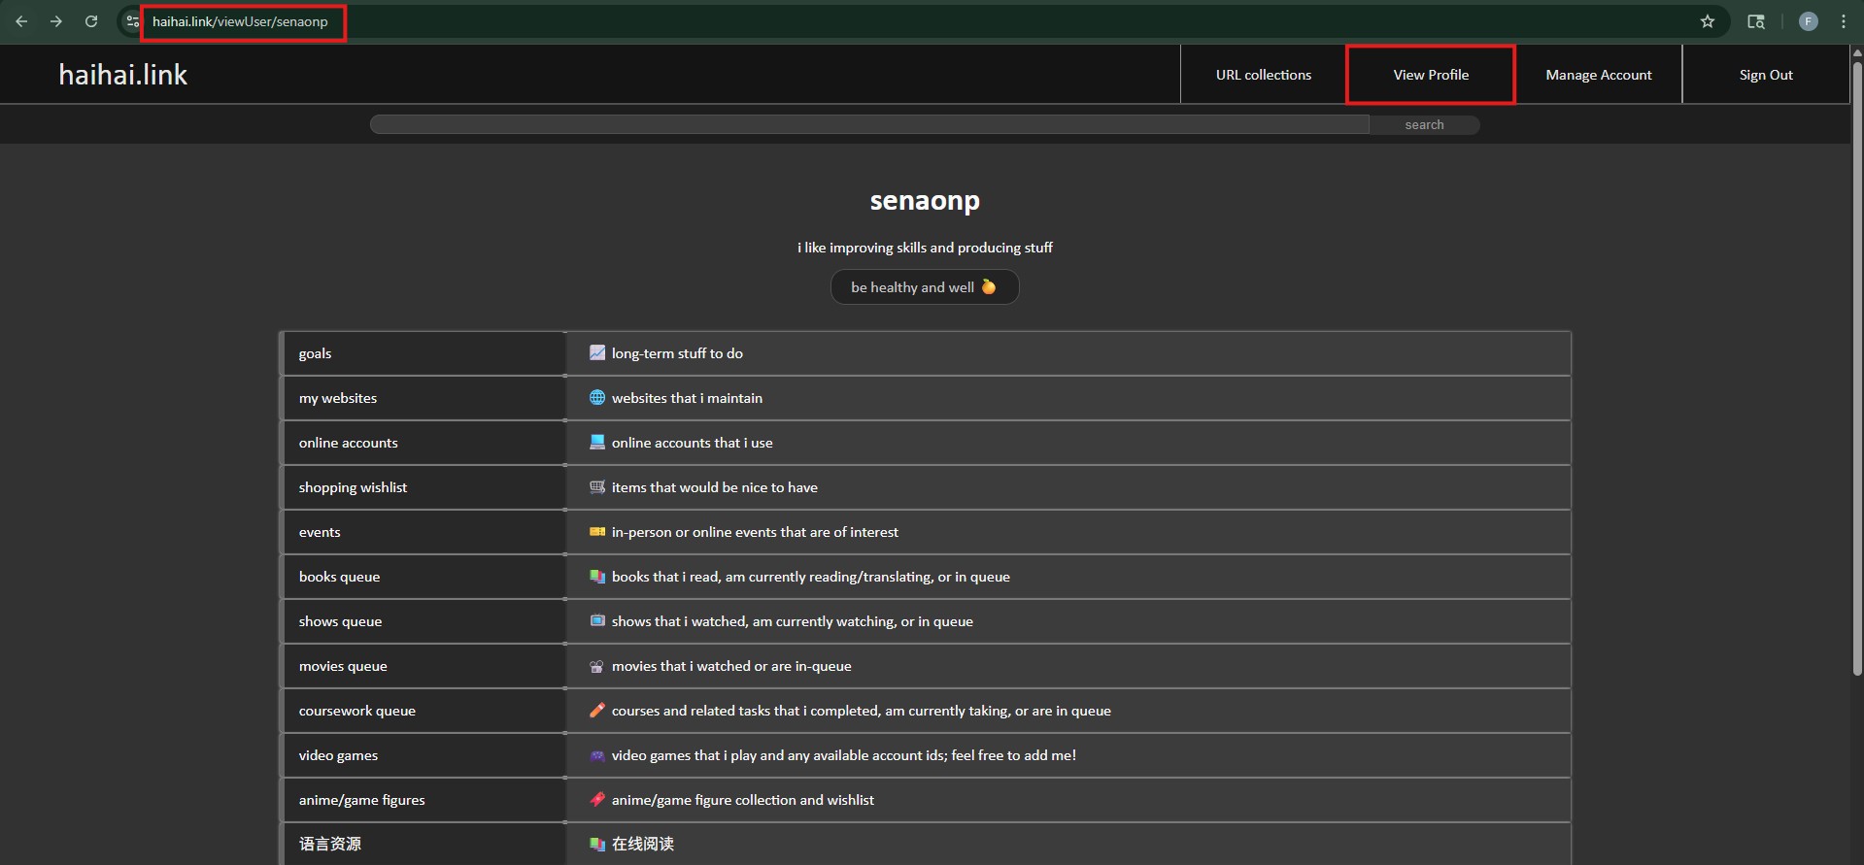The height and width of the screenshot is (865, 1864).
Task: Click the chart icon beside long-term stuff
Action: 597,353
